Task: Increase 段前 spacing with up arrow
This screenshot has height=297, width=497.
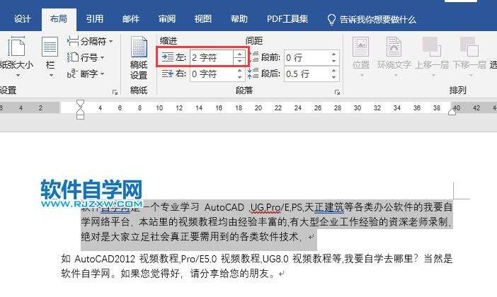Action: (x=333, y=54)
